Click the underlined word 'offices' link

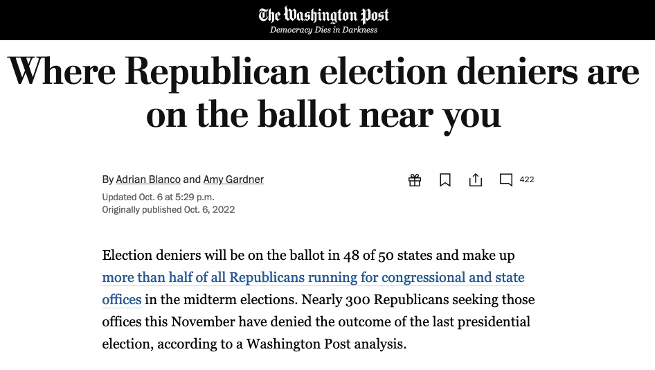click(122, 299)
